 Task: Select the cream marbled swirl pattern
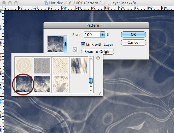60,84
